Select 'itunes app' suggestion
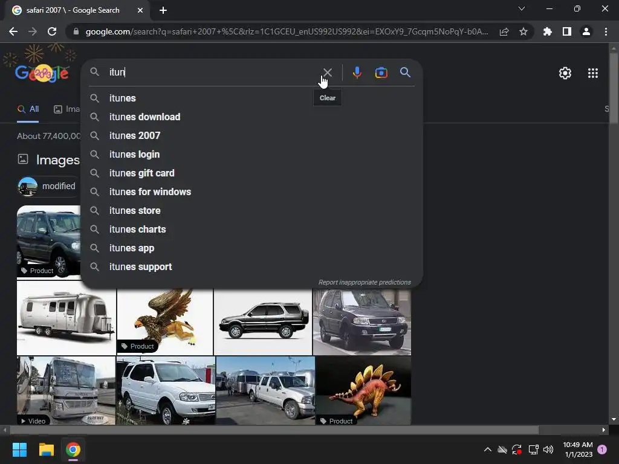 pyautogui.click(x=251, y=248)
